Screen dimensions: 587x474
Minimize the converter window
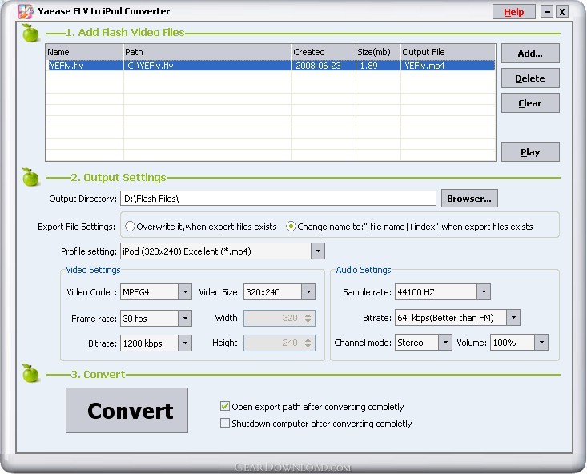(547, 12)
